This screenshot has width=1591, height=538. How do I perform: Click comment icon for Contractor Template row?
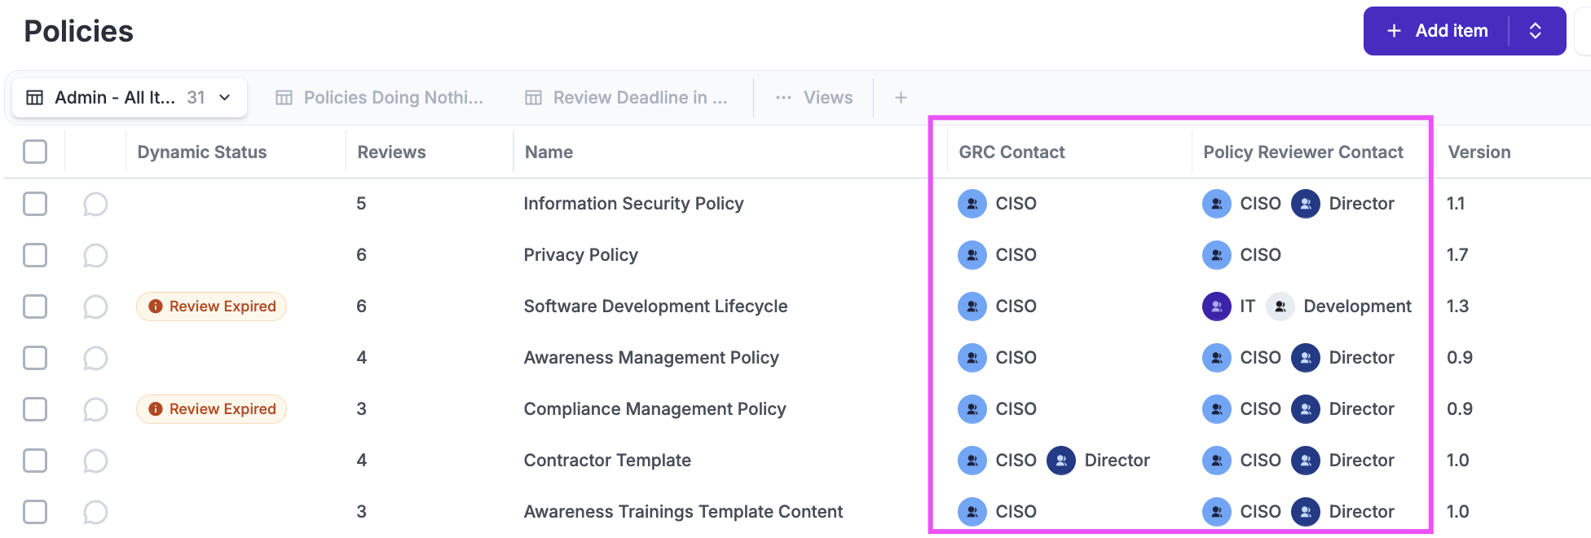[95, 461]
